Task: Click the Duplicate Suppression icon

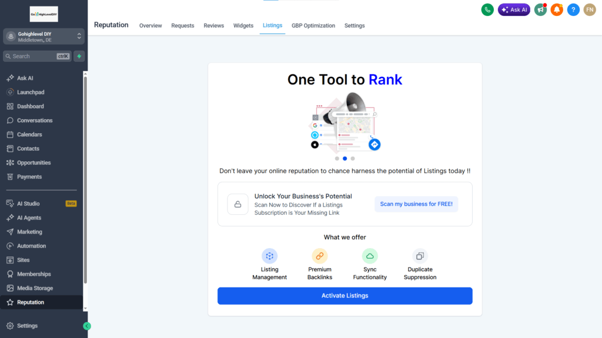Action: [x=420, y=256]
